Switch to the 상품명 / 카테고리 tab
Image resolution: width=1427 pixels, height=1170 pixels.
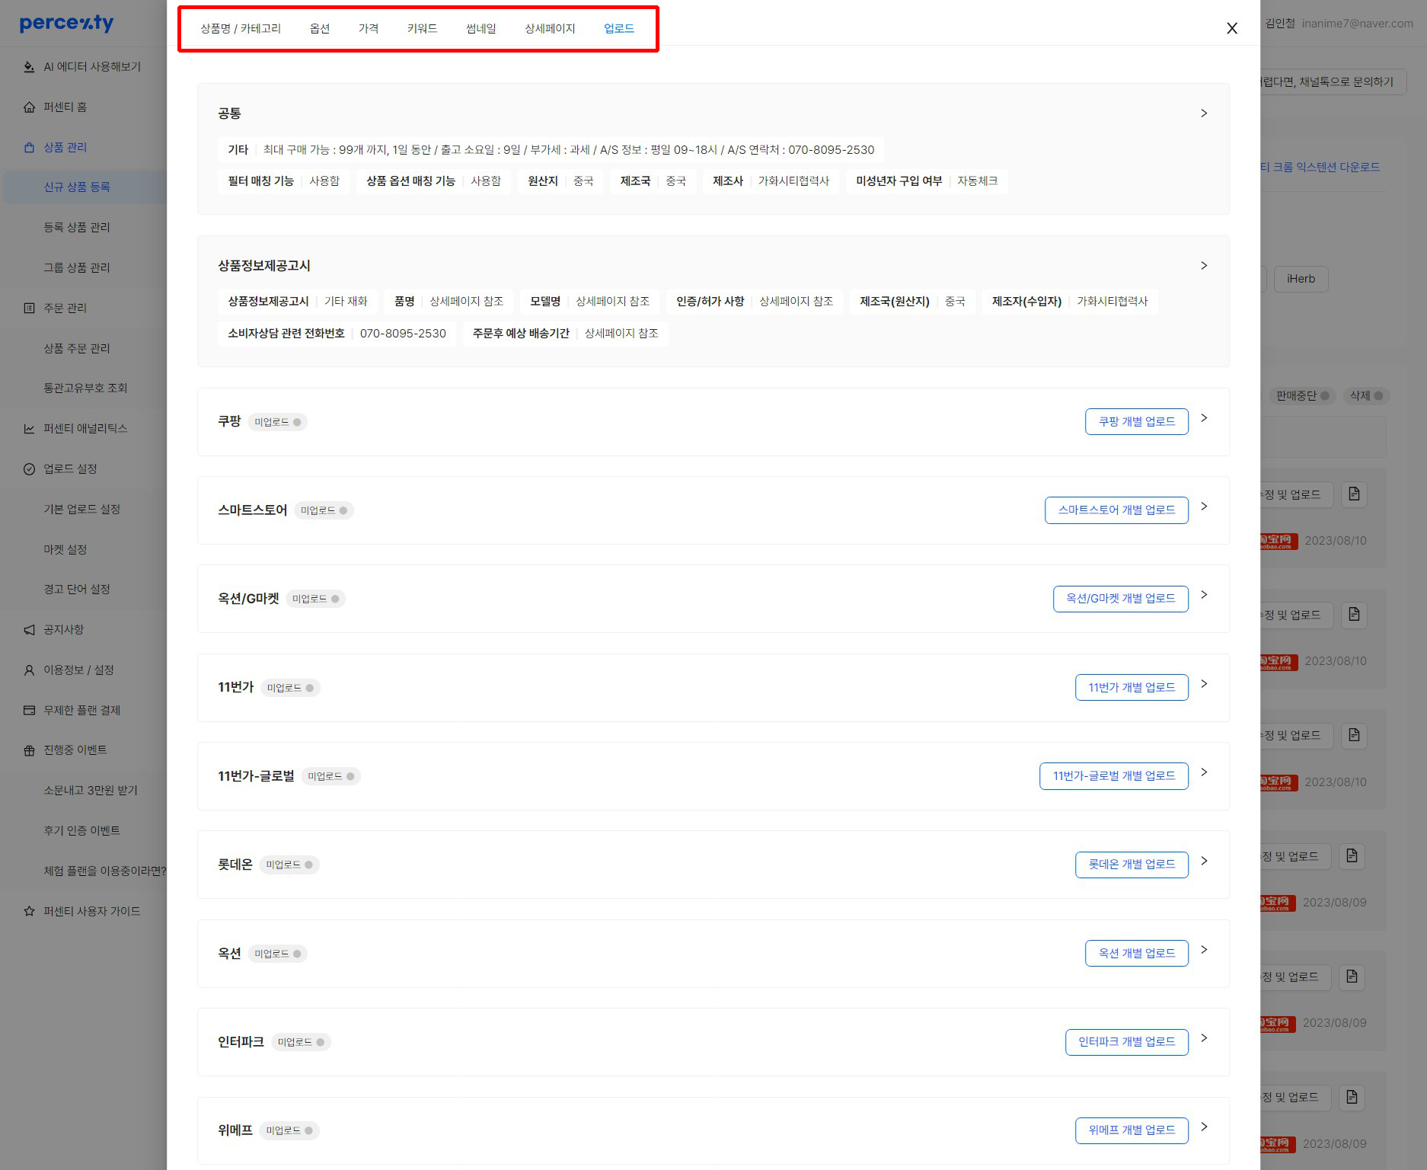click(241, 28)
